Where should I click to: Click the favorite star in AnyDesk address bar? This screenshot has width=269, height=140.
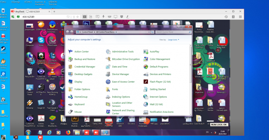tap(78, 17)
